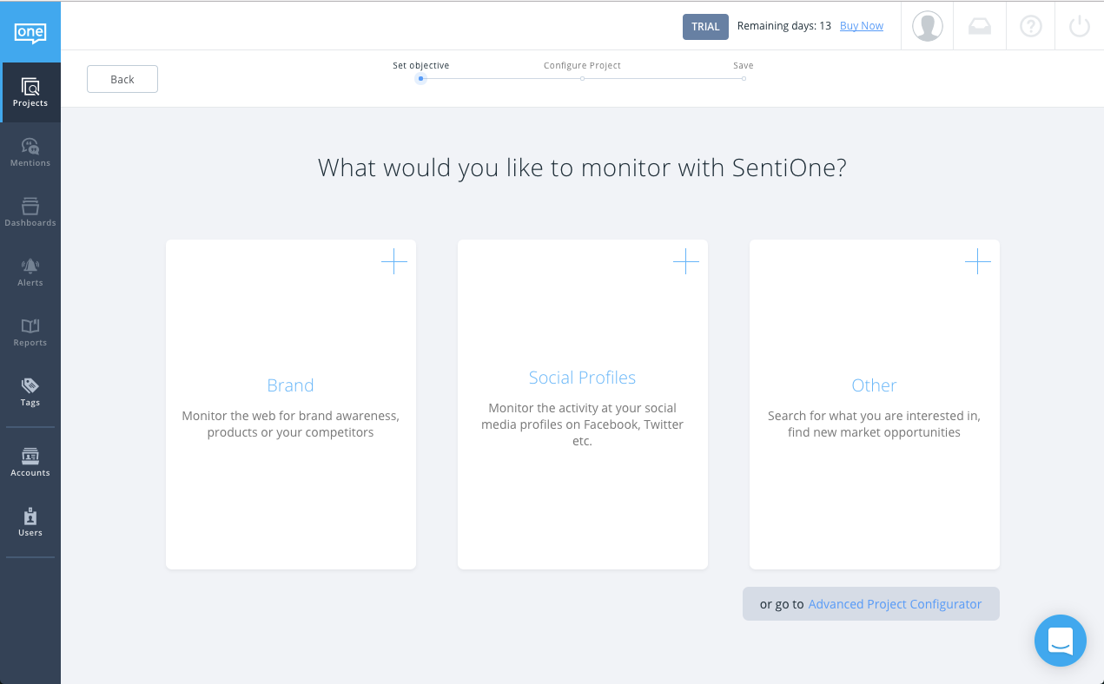Open the Mentions section in sidebar
The height and width of the screenshot is (684, 1104).
click(x=30, y=152)
